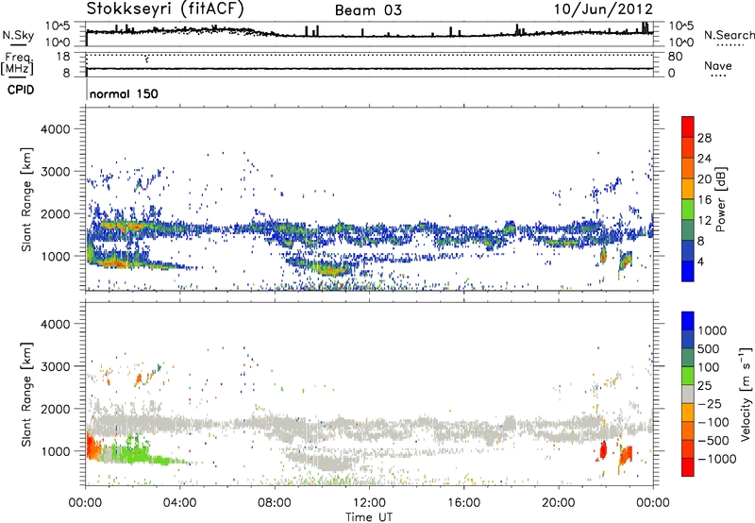This screenshot has height=523, width=755.
Task: Click the "100" label on Velocity colorbar
Action: click(x=709, y=367)
